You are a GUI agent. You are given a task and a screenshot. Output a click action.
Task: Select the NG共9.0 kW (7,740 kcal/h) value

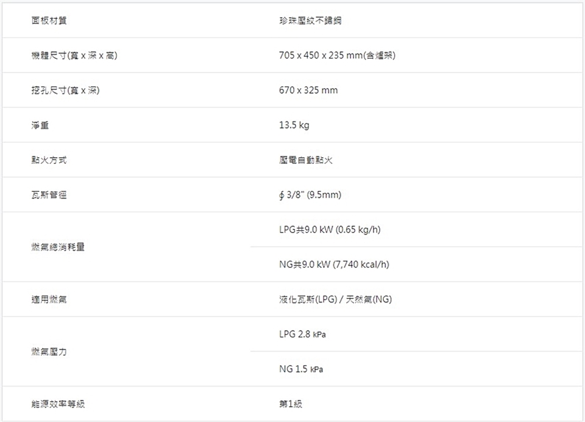tap(334, 264)
